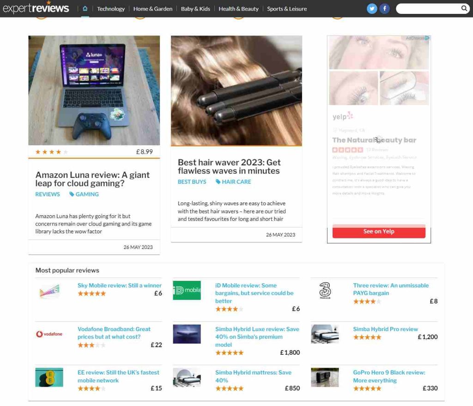Click the yelp logo in the ad
473x406 pixels.
(x=343, y=116)
